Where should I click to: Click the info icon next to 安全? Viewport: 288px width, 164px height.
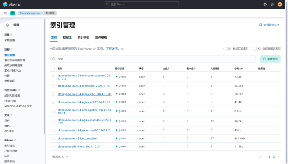click(x=11, y=115)
